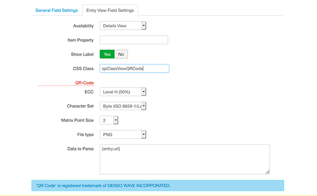Click inside the Data to Parse textarea
Image resolution: width=317 pixels, height=196 pixels.
(x=184, y=159)
